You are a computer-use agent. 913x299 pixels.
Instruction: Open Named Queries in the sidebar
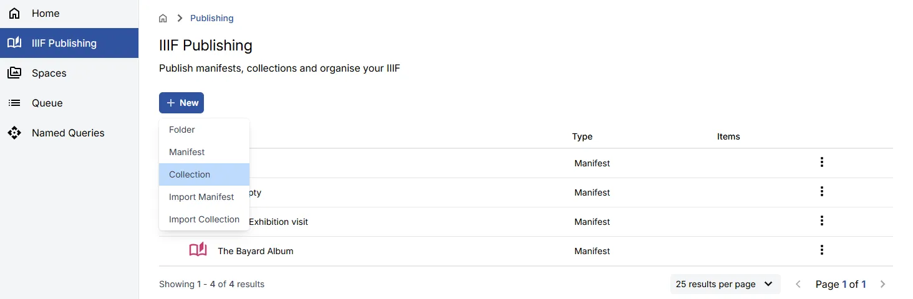tap(68, 133)
